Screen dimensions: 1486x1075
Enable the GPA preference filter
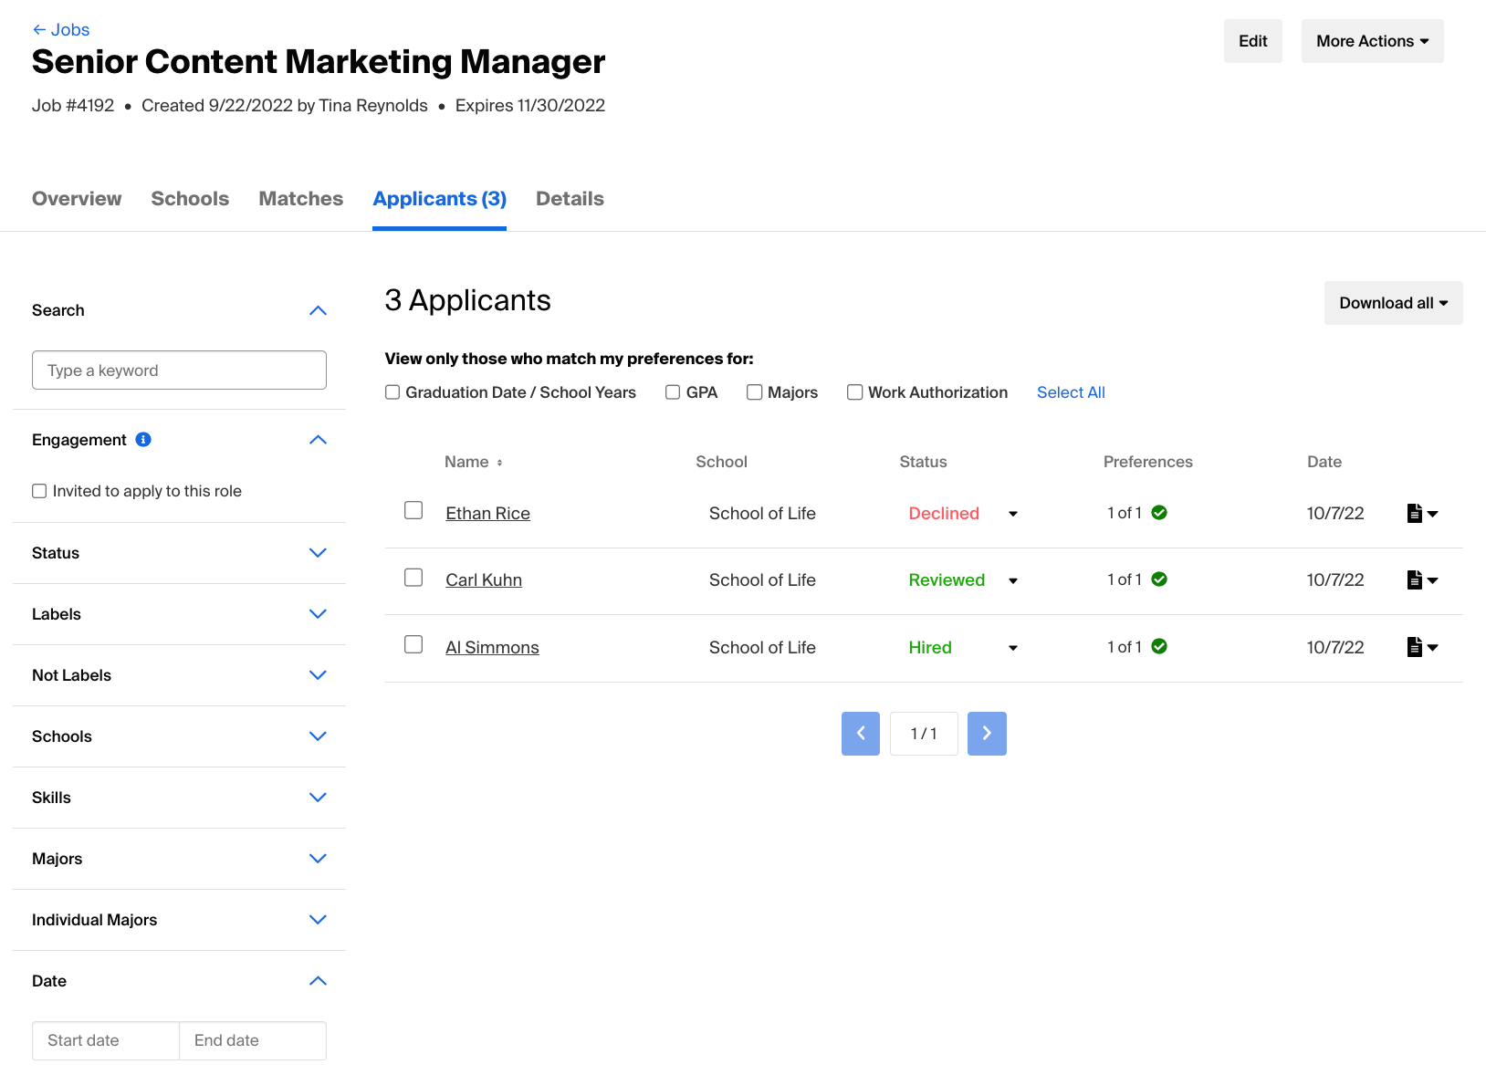coord(673,392)
